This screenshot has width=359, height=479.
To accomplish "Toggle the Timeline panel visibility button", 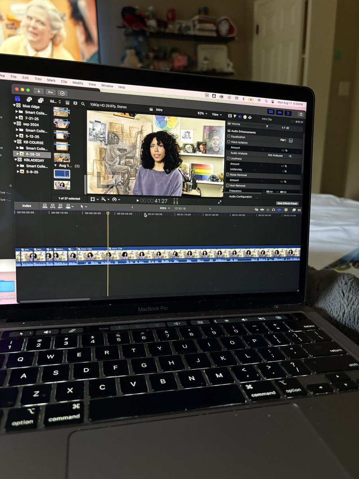I will coord(280,113).
